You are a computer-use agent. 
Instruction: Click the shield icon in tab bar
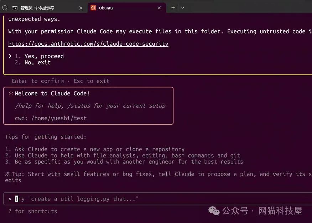tap(5, 8)
